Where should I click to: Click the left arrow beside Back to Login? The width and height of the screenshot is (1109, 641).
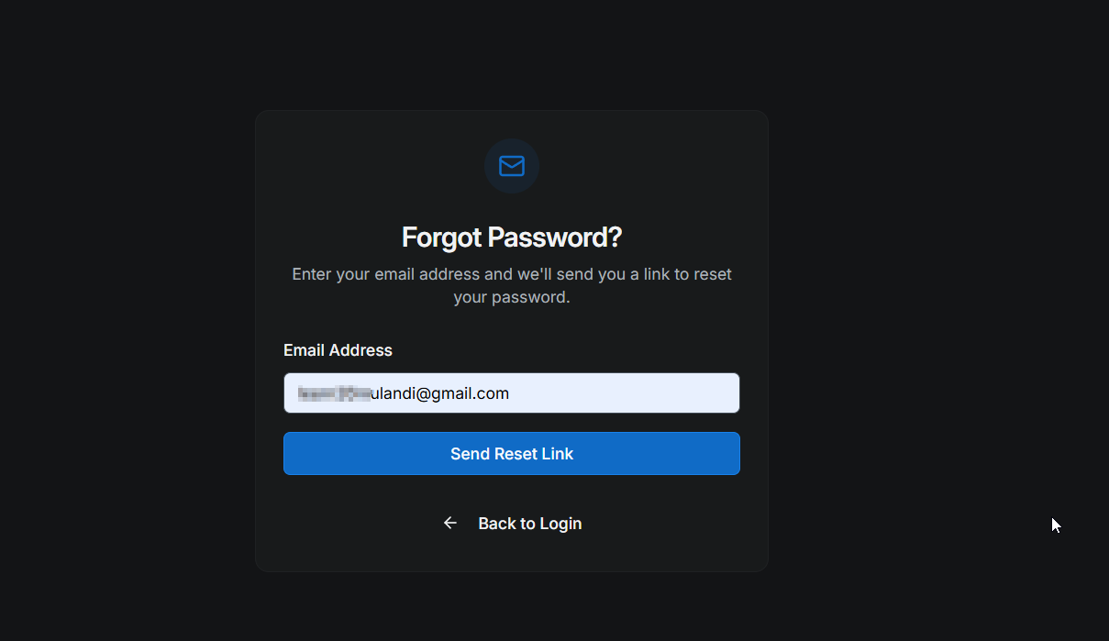(450, 523)
